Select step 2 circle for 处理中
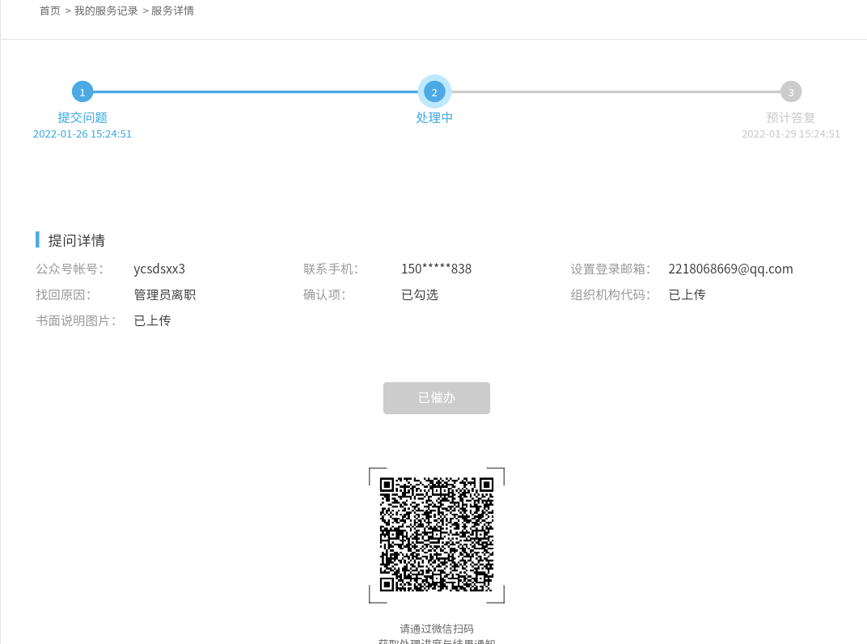Viewport: 867px width, 644px height. point(434,92)
